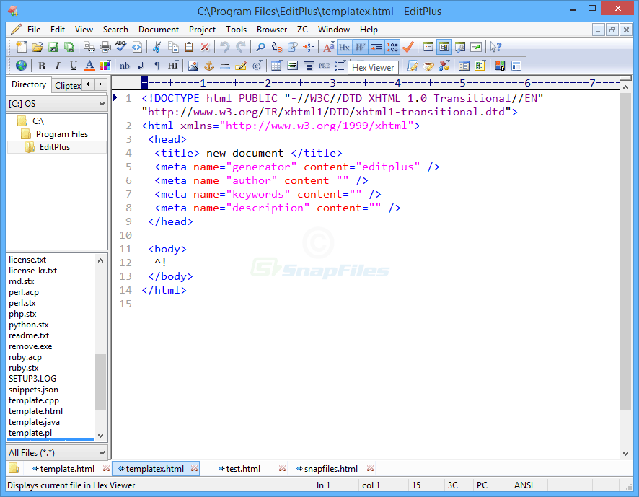Viewport: 639px width, 497px height.
Task: Click the editor scroll-down arrow
Action: 625,454
